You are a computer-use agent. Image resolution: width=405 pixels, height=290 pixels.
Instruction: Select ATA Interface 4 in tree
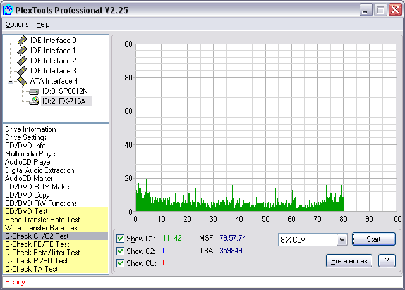(x=54, y=81)
